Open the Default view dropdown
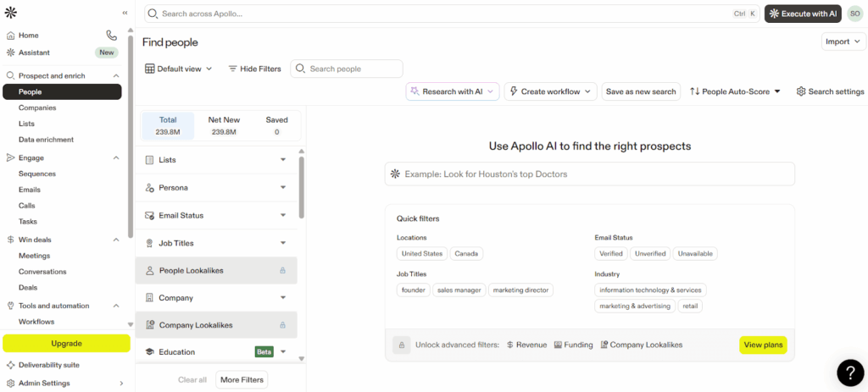 pos(179,69)
